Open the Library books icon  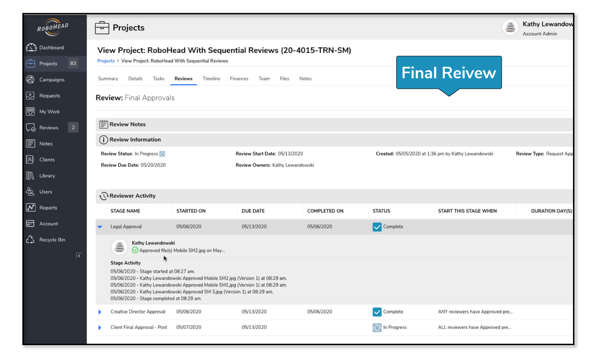[x=31, y=176]
